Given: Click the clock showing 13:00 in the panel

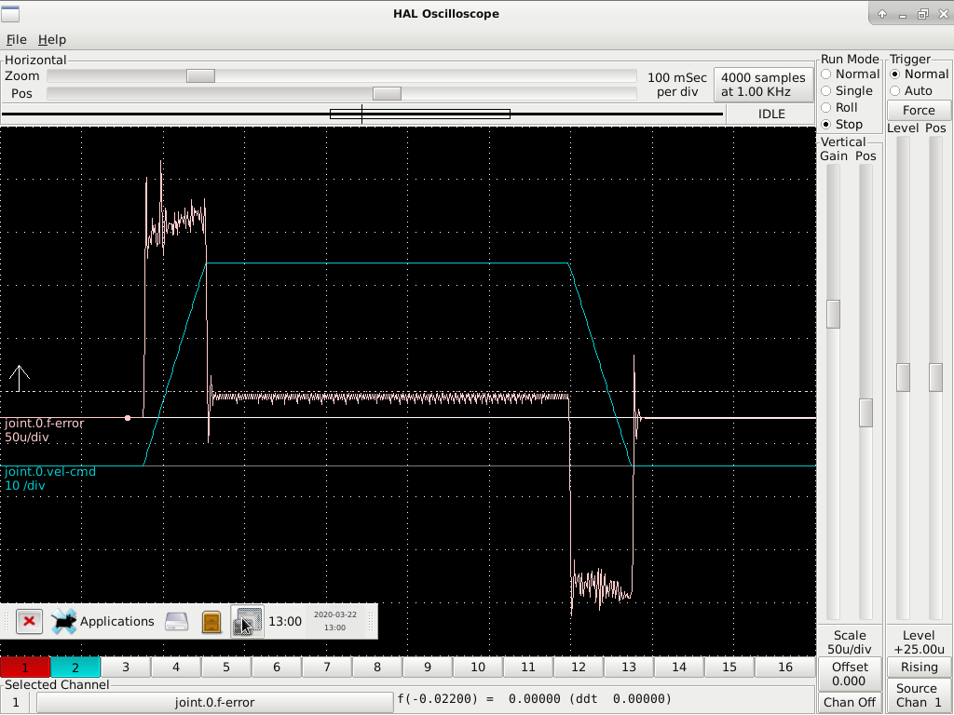Looking at the screenshot, I should [285, 621].
